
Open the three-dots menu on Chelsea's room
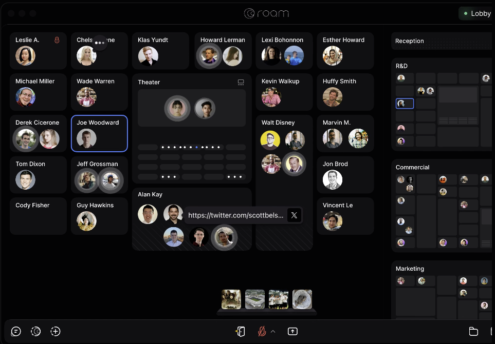[x=99, y=43]
